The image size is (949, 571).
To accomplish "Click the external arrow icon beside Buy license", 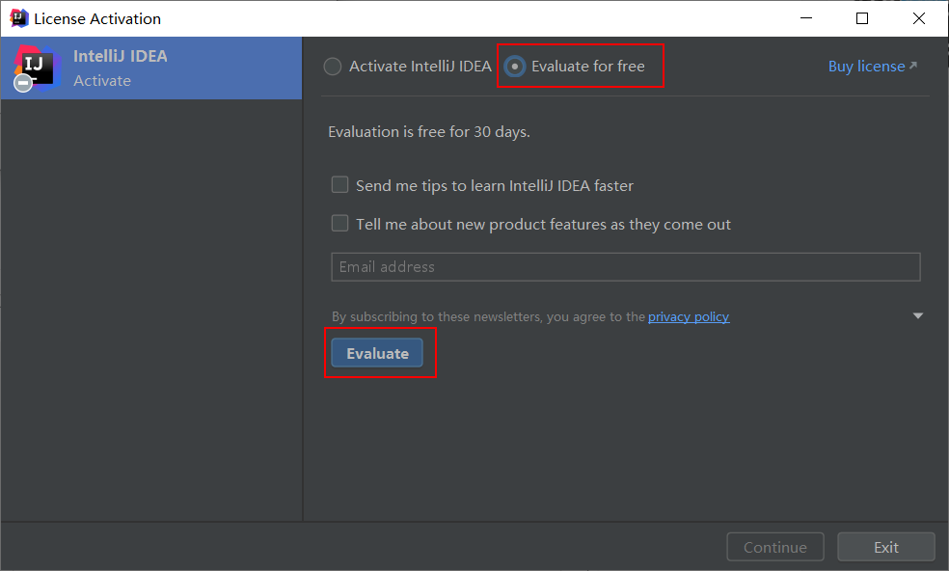I will 913,65.
